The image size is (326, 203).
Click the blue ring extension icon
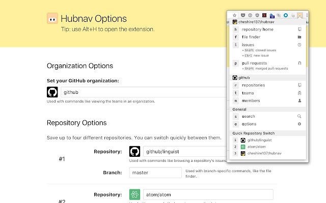pos(286,15)
